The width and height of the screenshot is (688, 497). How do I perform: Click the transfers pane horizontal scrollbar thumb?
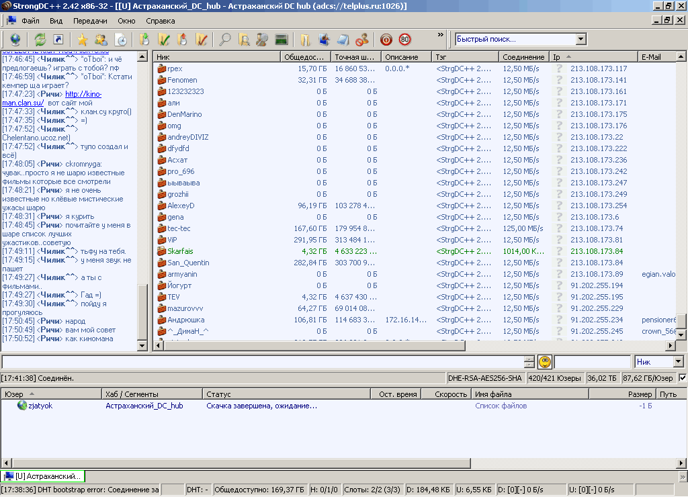click(241, 463)
